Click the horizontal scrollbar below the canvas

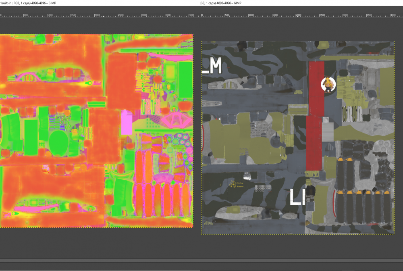click(201, 261)
